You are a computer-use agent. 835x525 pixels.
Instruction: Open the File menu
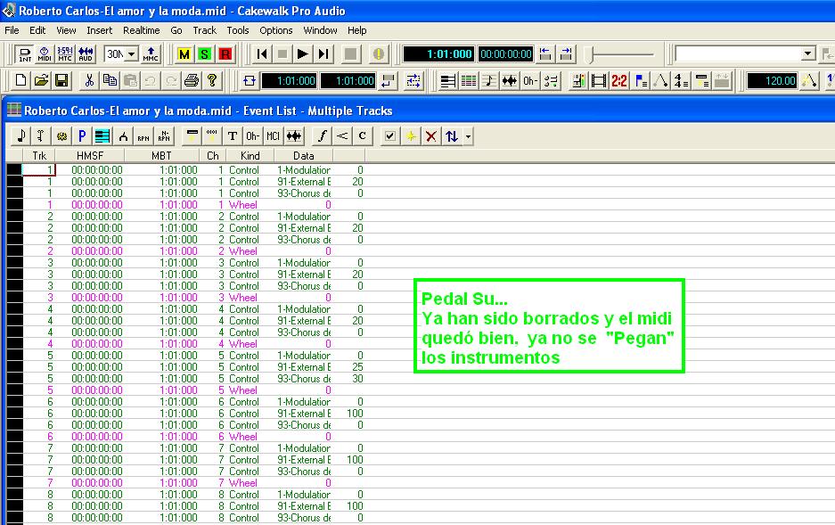12,30
